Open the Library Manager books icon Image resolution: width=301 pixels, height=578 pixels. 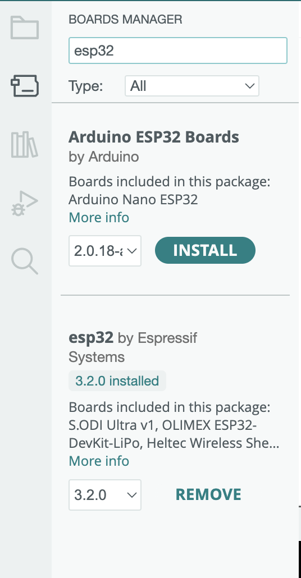click(24, 145)
